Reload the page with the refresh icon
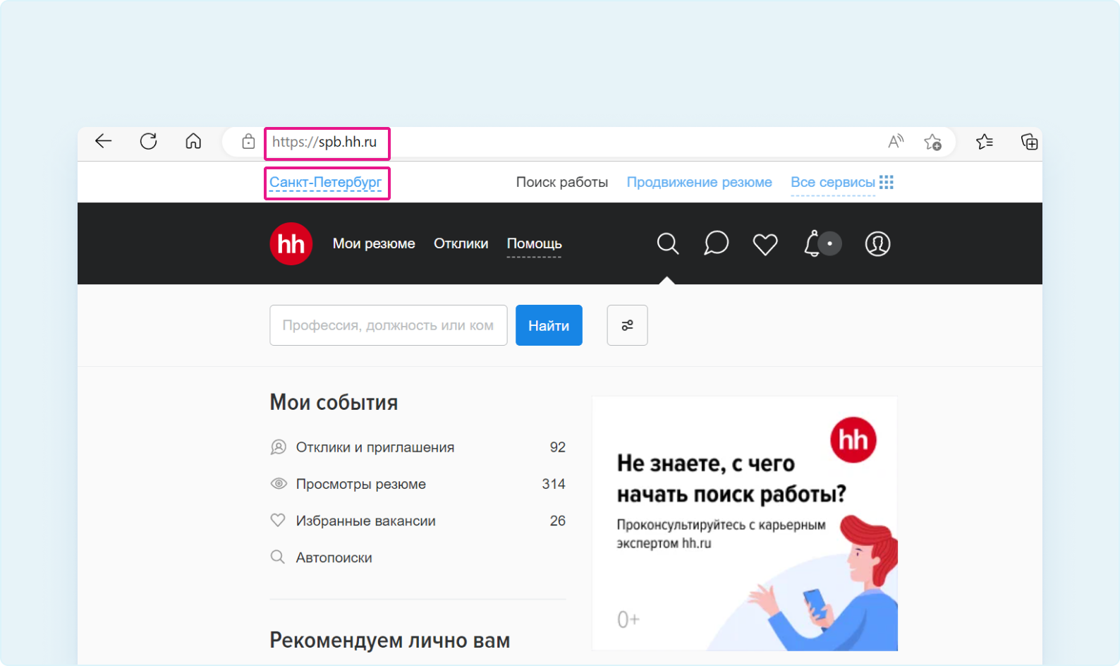Screen dimensions: 1120x666 click(x=148, y=141)
